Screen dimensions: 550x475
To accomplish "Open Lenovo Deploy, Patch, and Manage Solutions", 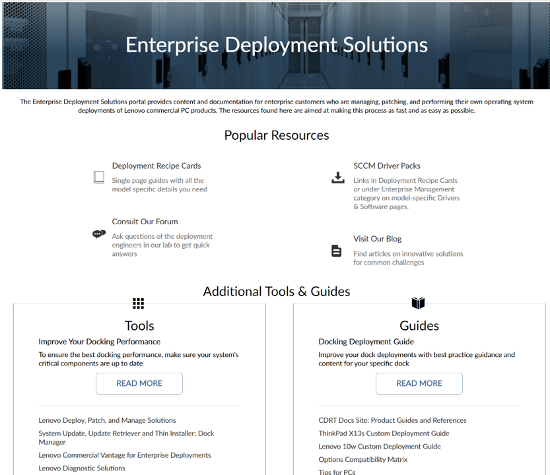I will [x=107, y=420].
